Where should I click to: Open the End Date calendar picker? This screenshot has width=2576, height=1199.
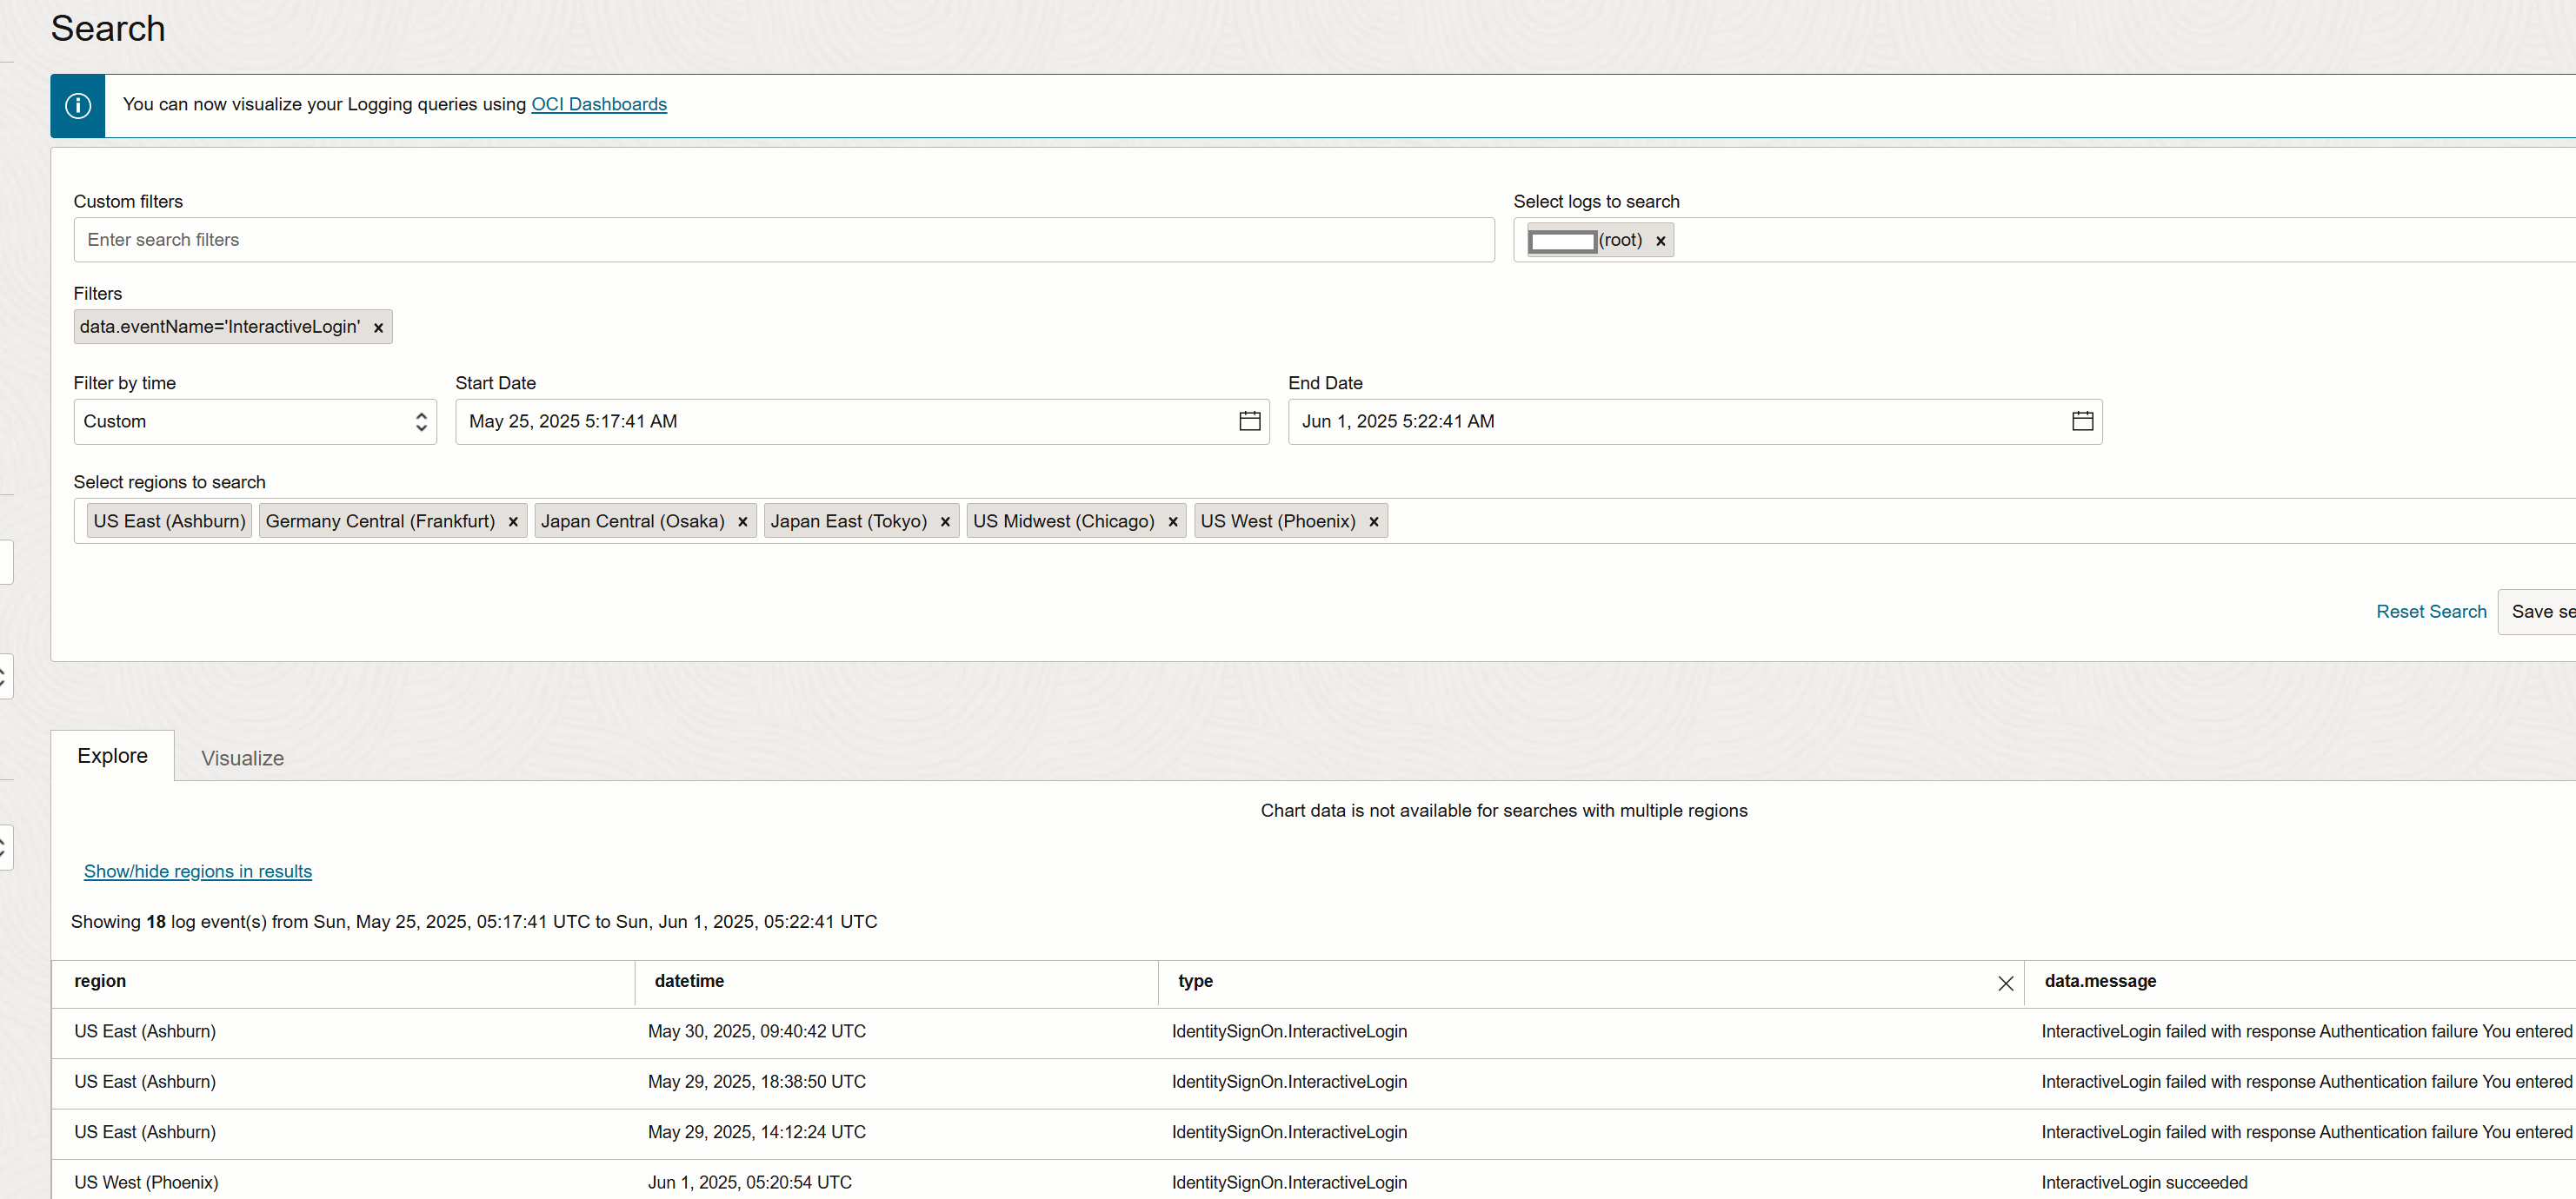(2082, 421)
